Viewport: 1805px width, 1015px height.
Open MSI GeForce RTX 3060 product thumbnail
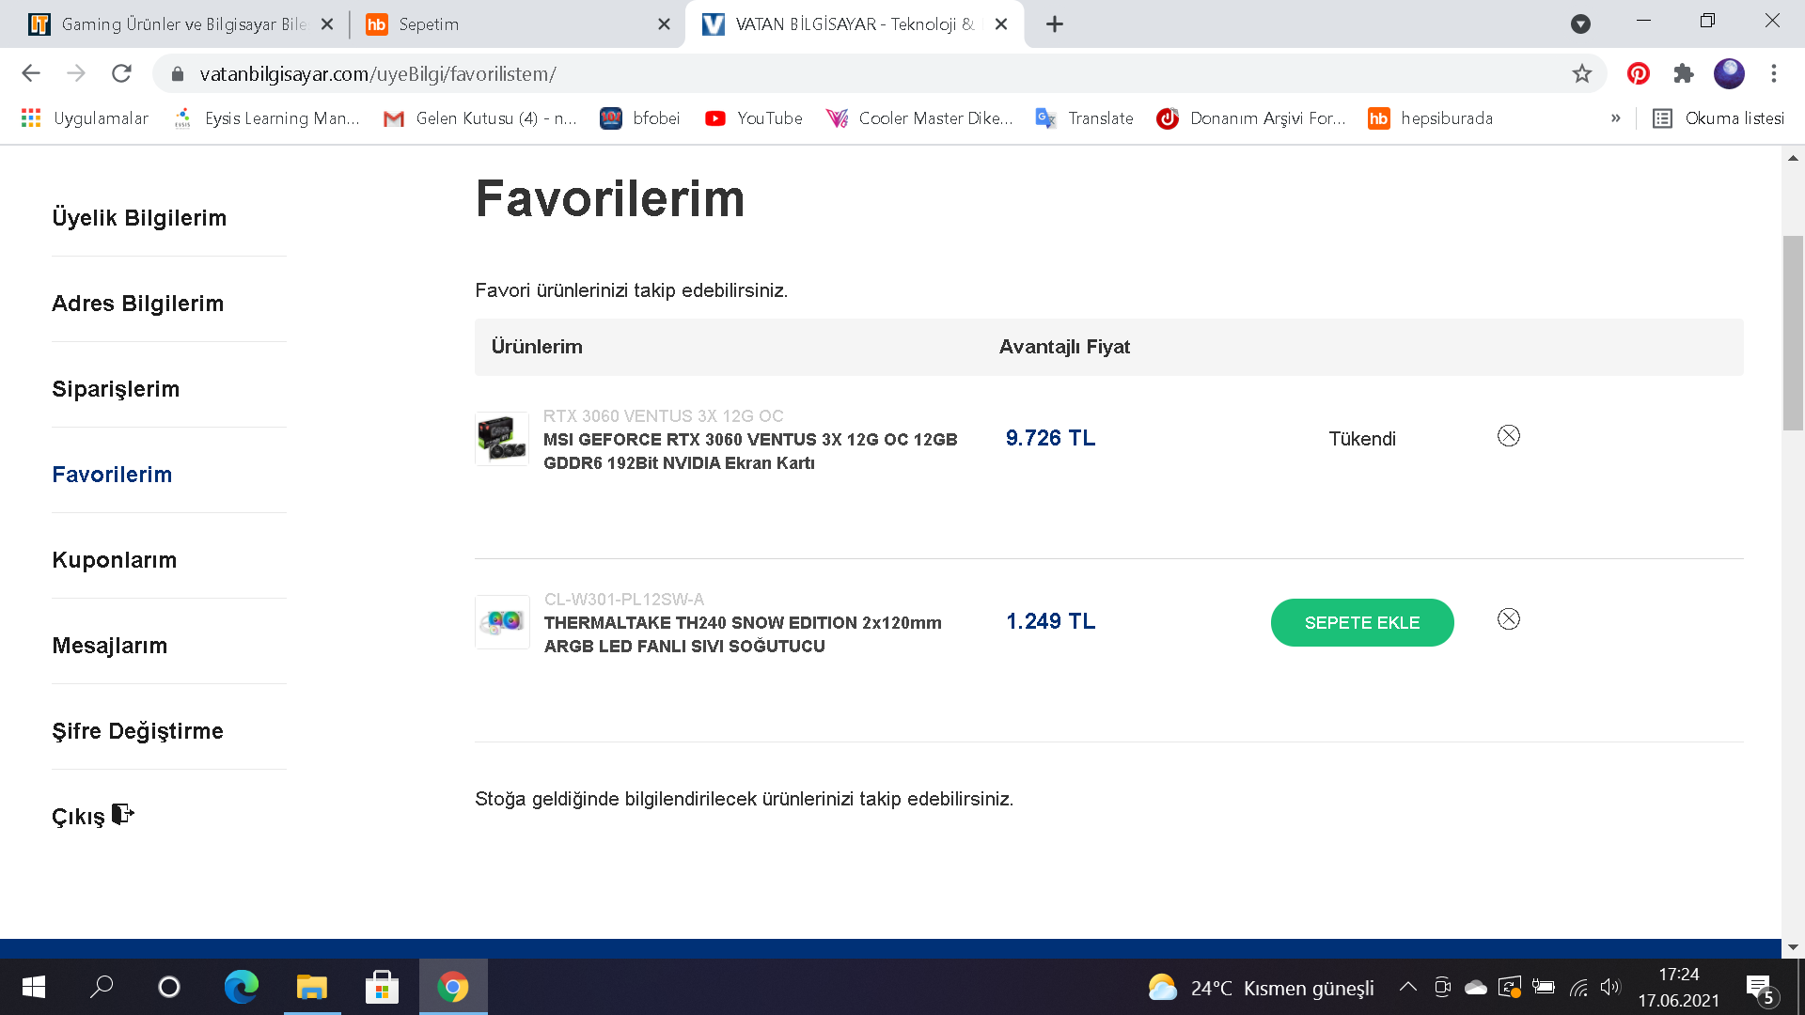point(502,439)
